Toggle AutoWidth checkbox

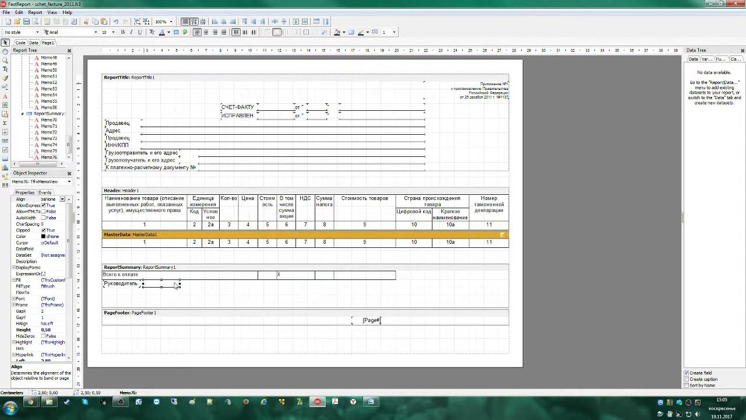43,218
